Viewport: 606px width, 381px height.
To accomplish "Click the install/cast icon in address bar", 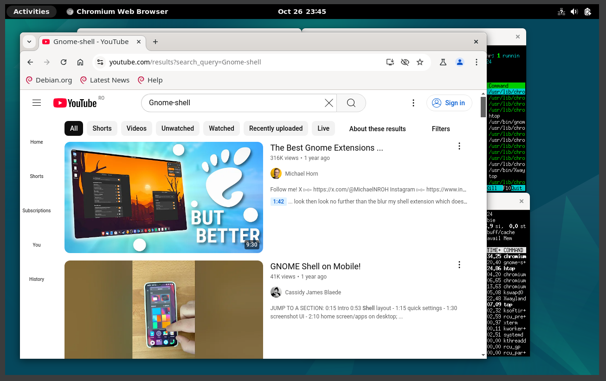I will [x=390, y=62].
